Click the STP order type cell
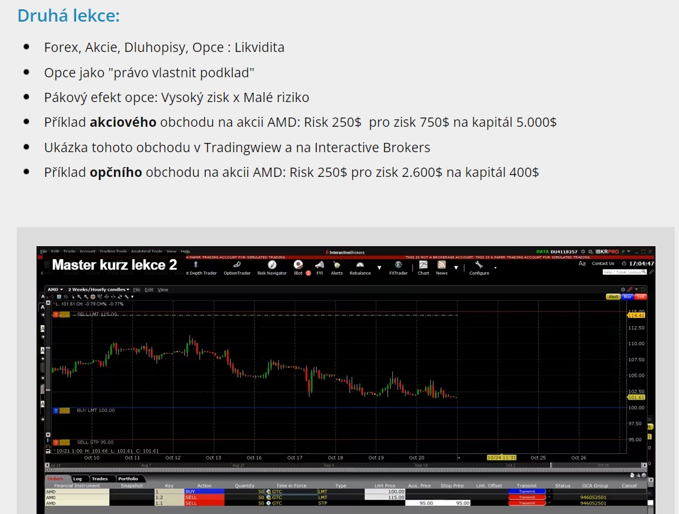Screen dimensions: 679x514 (341, 503)
